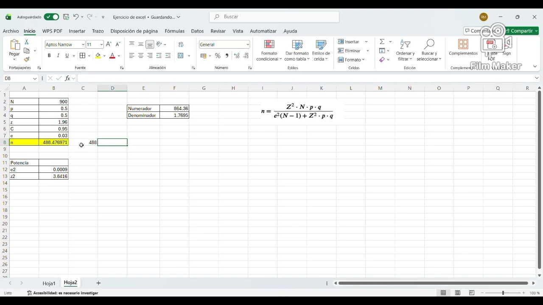Add a new sheet with plus button

click(x=98, y=283)
